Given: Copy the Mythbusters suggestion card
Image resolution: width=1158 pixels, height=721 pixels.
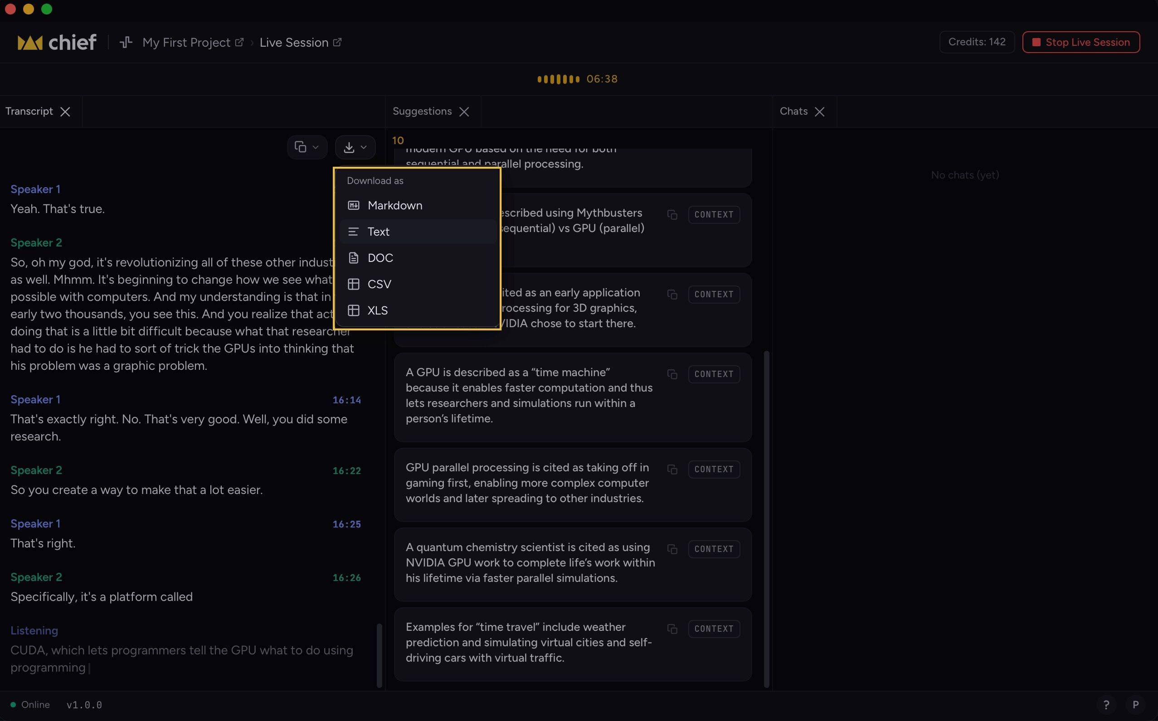Looking at the screenshot, I should 672,215.
